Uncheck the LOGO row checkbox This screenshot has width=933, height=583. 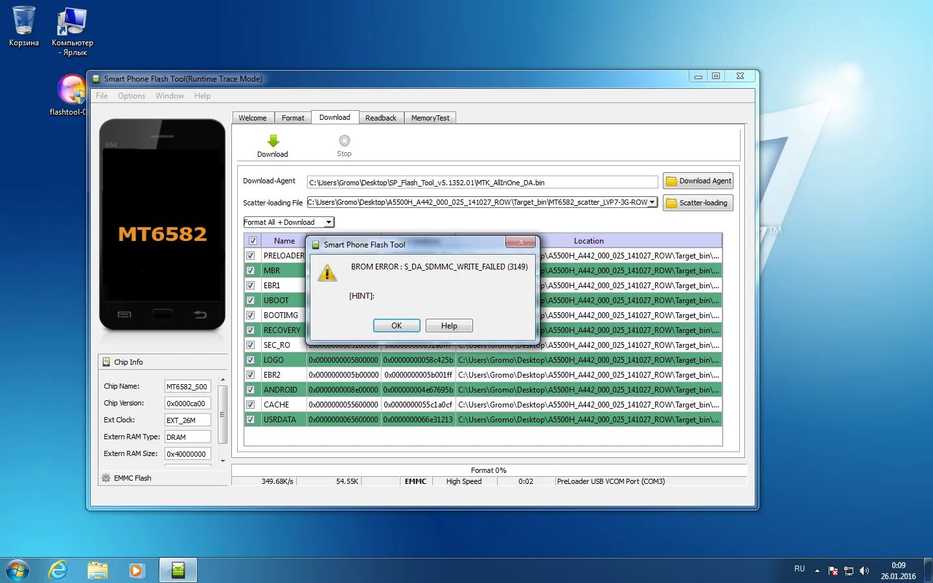(250, 360)
